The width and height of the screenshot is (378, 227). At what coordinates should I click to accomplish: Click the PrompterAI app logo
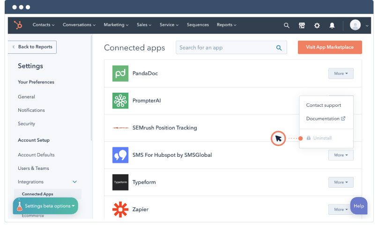coord(120,101)
